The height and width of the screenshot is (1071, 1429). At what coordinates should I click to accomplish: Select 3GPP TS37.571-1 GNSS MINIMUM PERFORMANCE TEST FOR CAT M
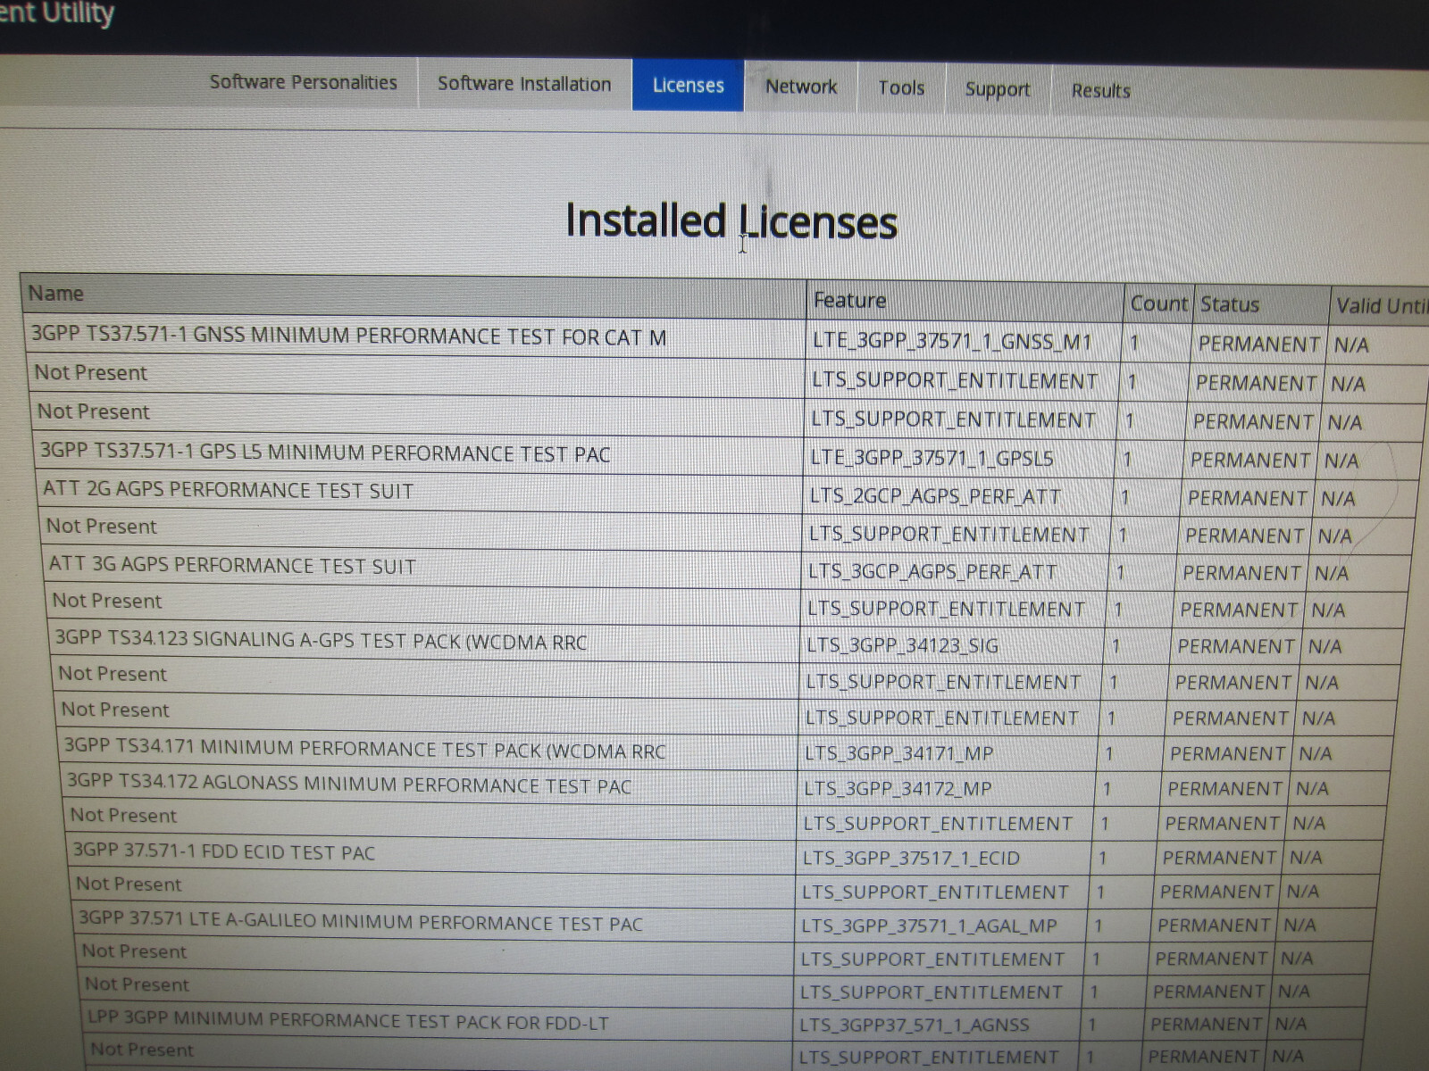tap(348, 336)
